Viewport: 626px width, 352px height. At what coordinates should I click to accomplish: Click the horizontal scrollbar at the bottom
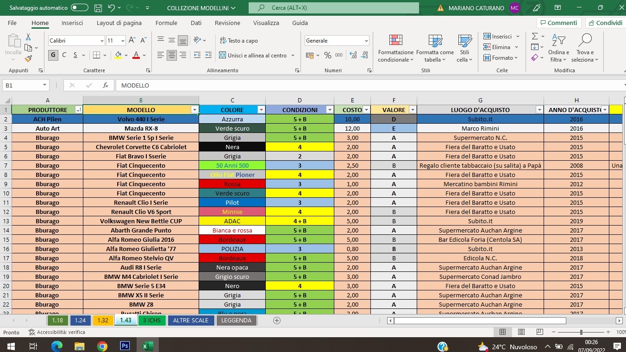pyautogui.click(x=480, y=321)
